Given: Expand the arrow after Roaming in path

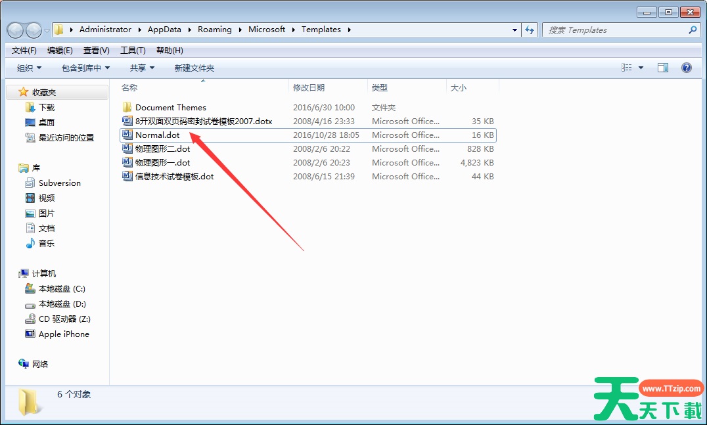Looking at the screenshot, I should pyautogui.click(x=240, y=30).
